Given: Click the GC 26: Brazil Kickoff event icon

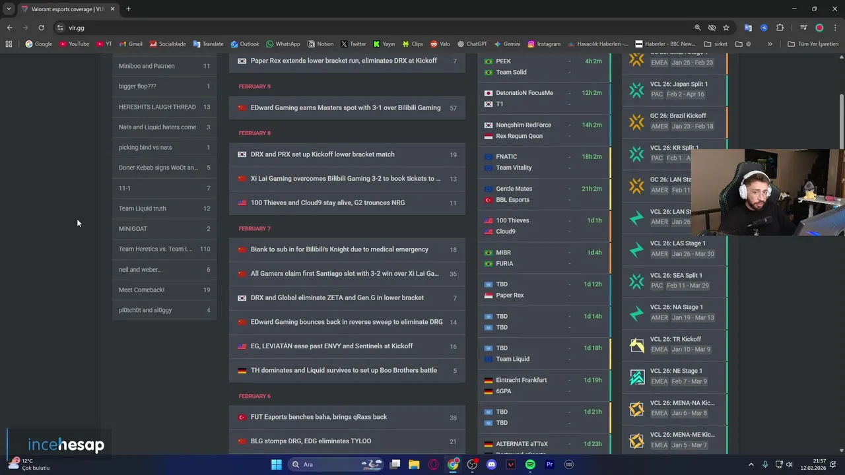Looking at the screenshot, I should click(636, 121).
